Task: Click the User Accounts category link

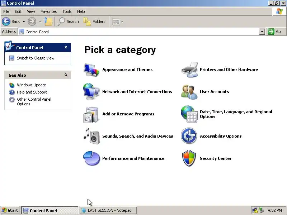Action: (x=214, y=92)
